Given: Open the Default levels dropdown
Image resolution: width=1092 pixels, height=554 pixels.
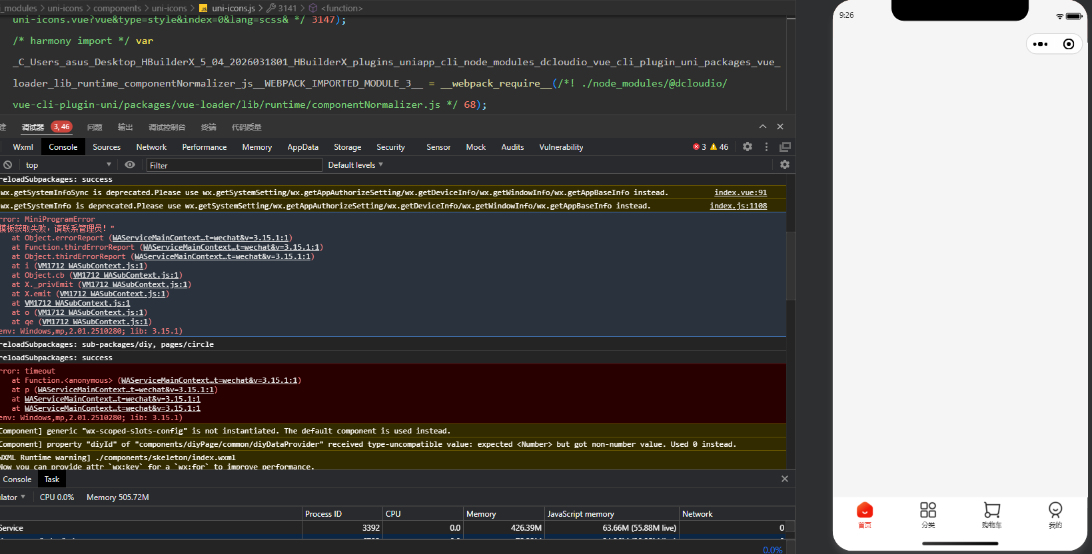Looking at the screenshot, I should pos(355,165).
